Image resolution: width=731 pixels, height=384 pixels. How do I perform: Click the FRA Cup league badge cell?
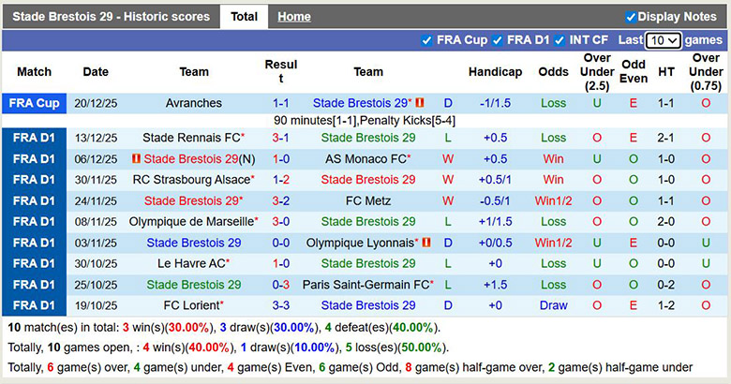point(34,103)
